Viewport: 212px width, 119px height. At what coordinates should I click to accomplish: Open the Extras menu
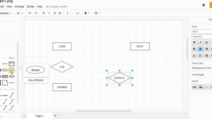[x=30, y=7]
